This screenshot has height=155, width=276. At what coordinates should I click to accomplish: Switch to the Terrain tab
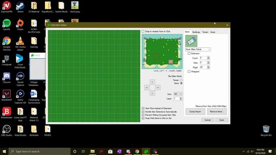point(205,32)
